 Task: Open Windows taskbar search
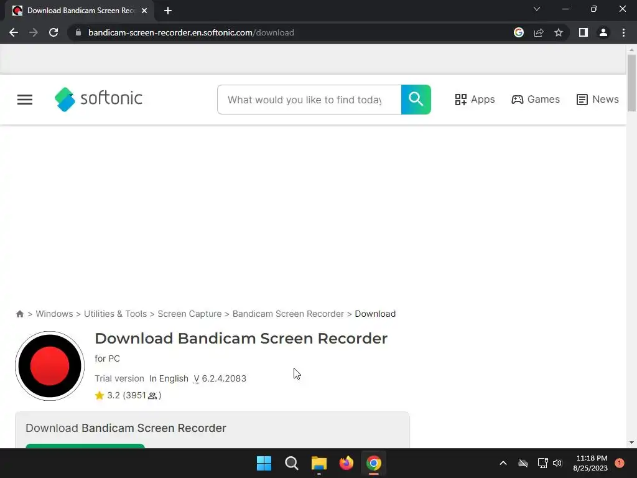point(292,463)
